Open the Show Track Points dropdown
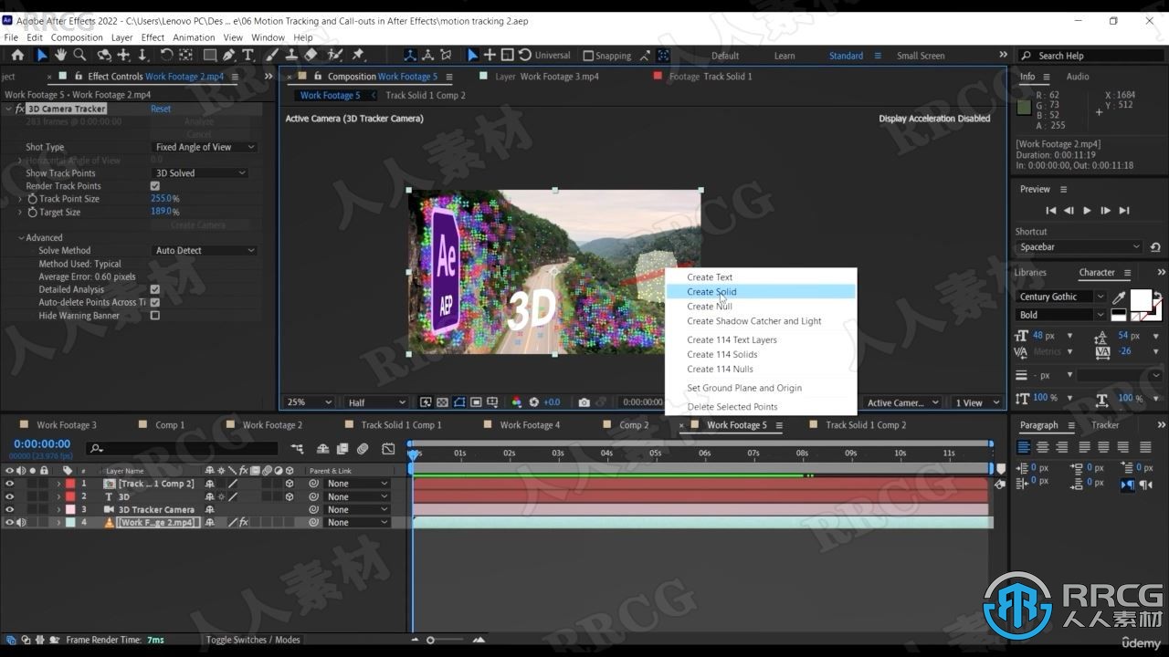1169x657 pixels. [200, 172]
